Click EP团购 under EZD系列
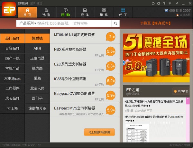The height and width of the screenshot is (148, 193). (x=99, y=70)
